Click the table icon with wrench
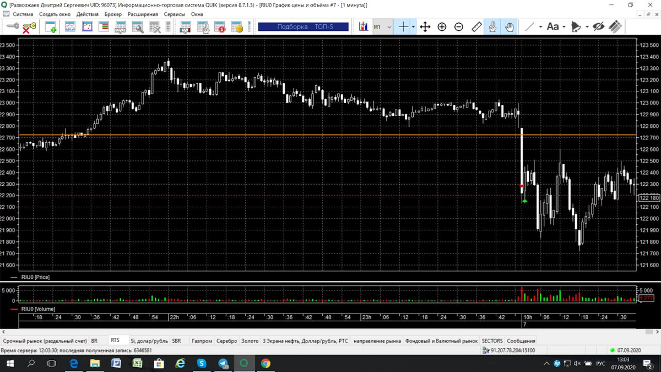 point(137,26)
